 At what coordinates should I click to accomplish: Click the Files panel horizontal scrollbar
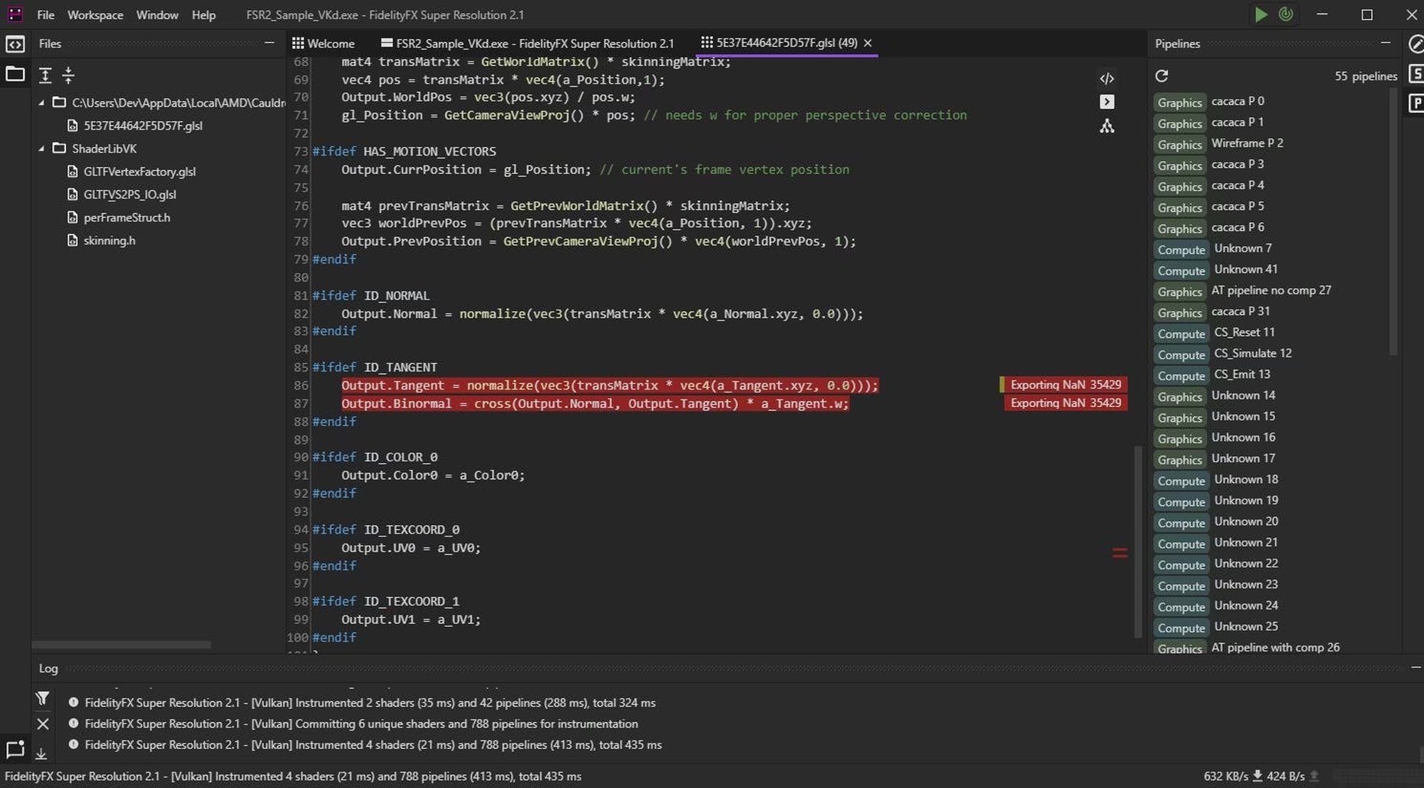(x=121, y=645)
